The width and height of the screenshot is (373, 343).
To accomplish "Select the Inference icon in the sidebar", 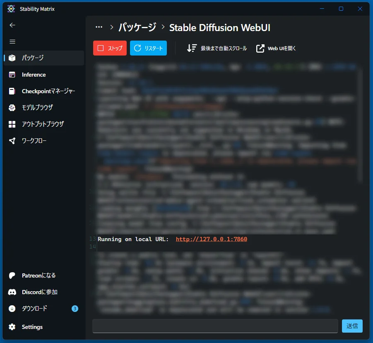I will 33,75.
